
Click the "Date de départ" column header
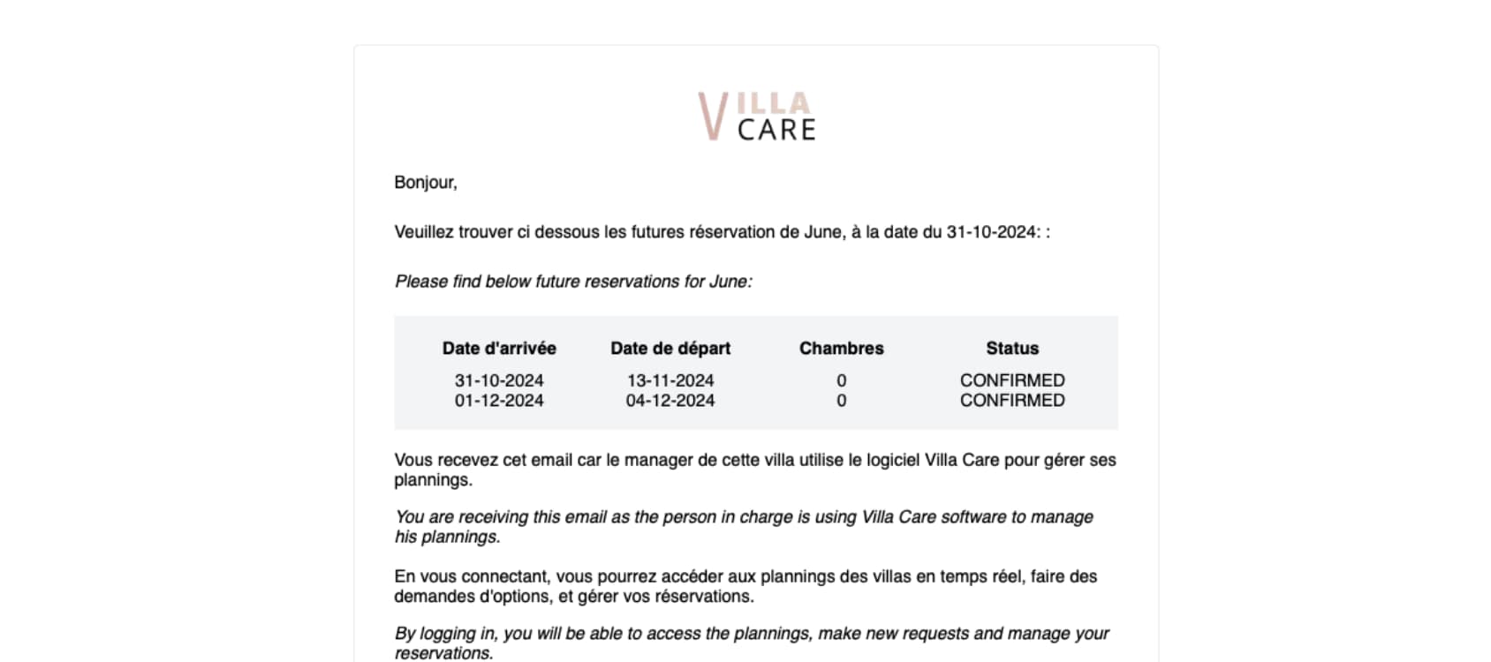[670, 349]
